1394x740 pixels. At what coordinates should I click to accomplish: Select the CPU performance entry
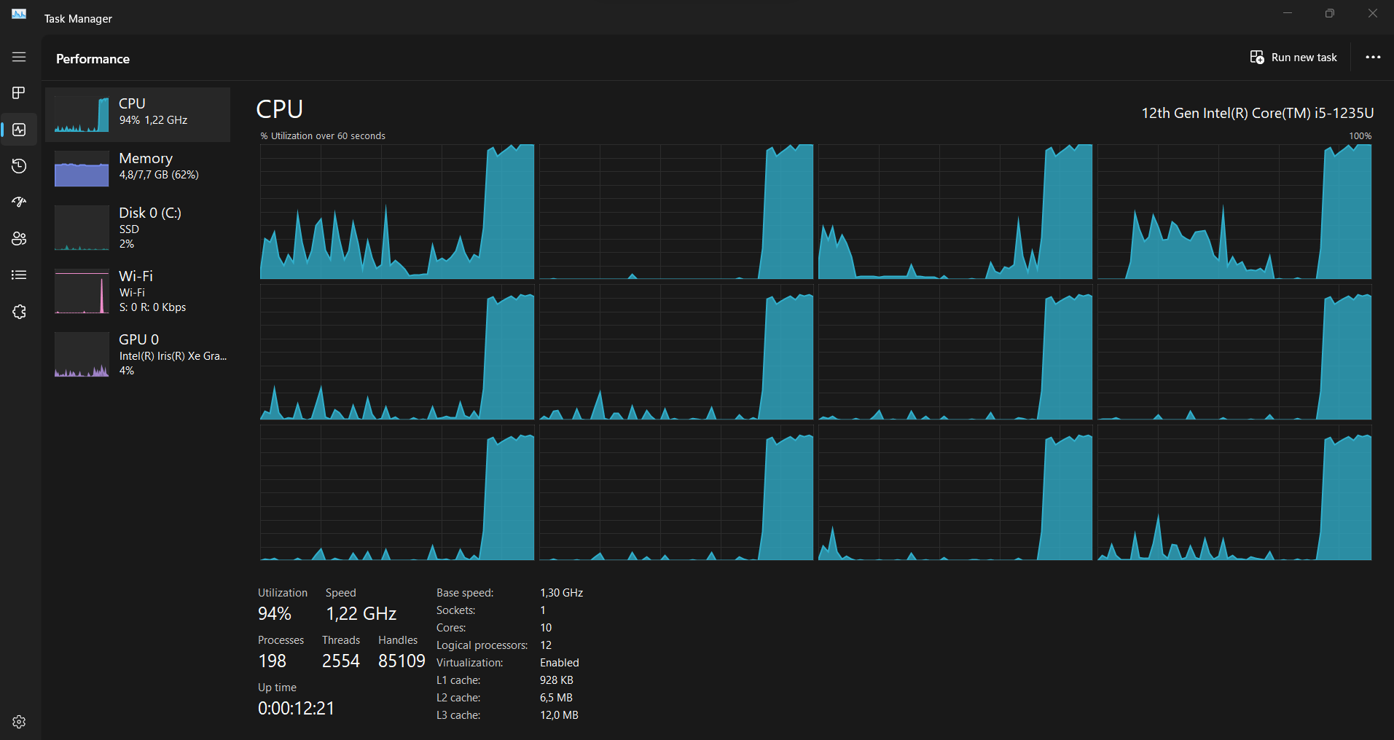coord(138,114)
